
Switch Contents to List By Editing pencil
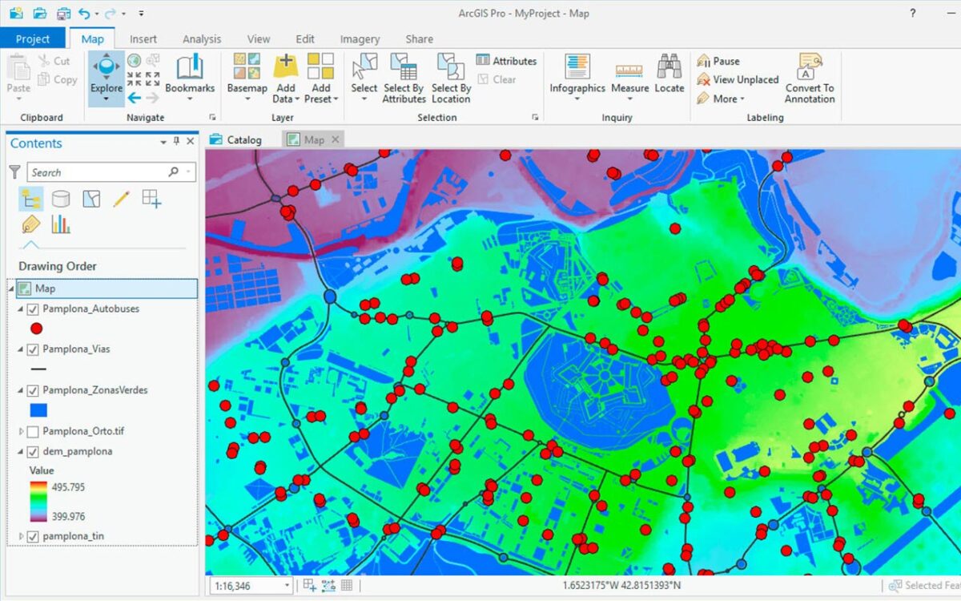[x=122, y=198]
